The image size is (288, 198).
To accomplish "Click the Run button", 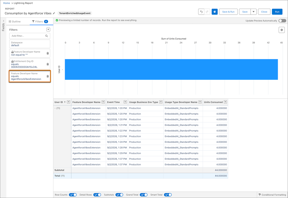I will (277, 12).
